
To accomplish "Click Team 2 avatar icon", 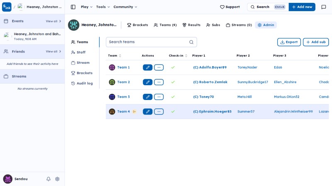I will tap(112, 82).
